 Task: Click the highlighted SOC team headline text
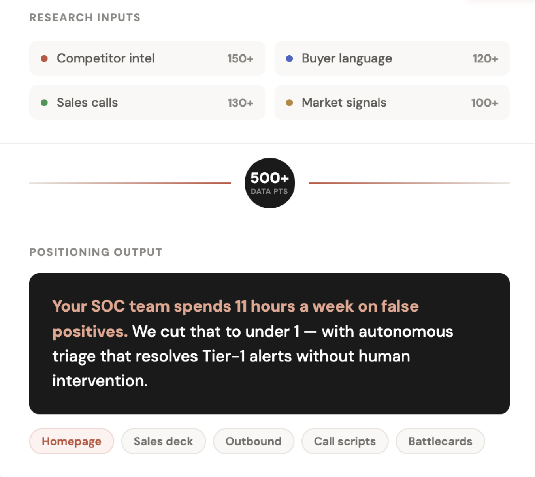[235, 306]
